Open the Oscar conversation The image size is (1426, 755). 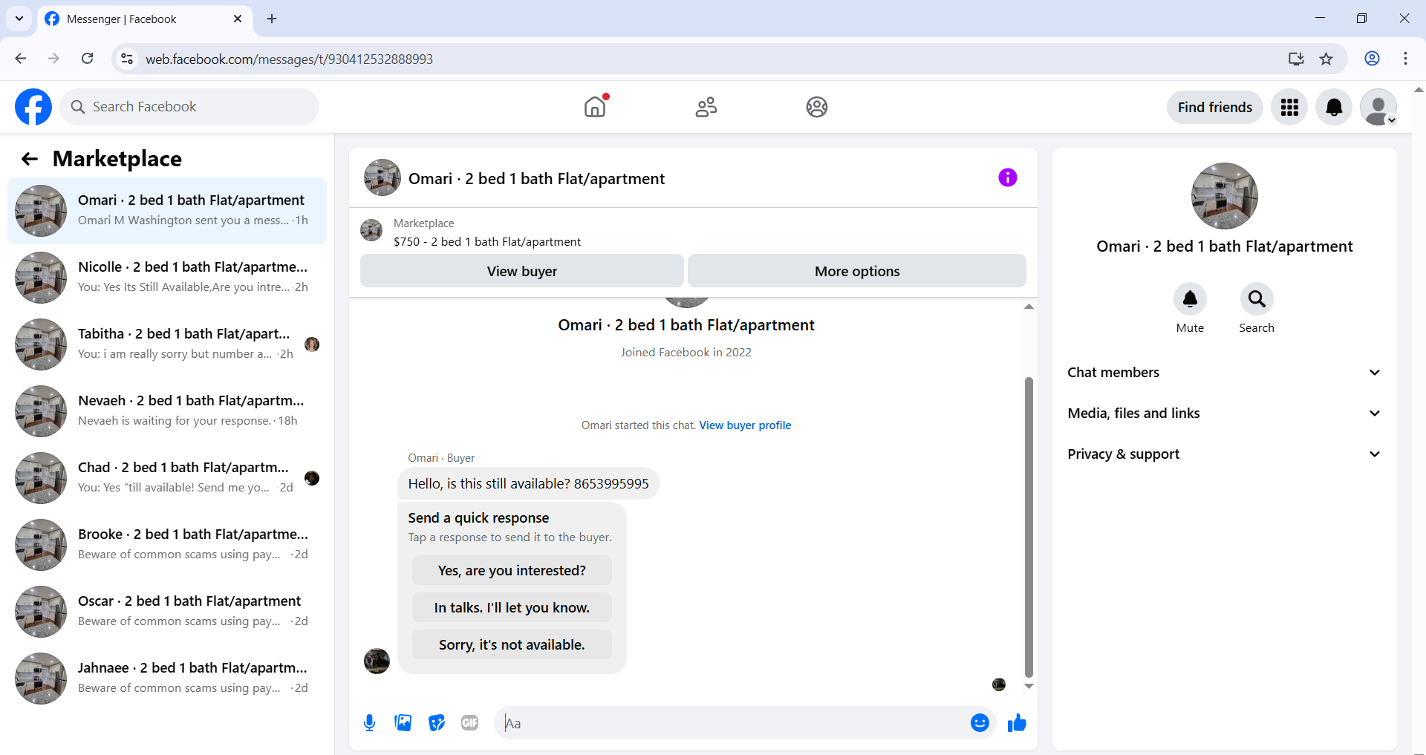click(167, 612)
